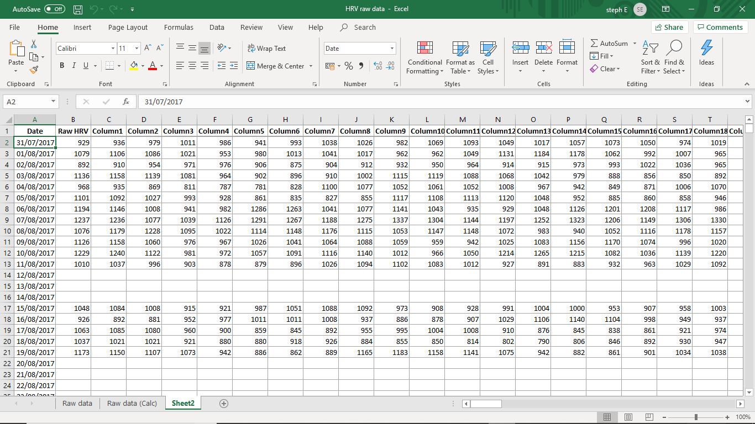This screenshot has height=424, width=755.
Task: Open the Formulas ribbon tab
Action: click(x=179, y=27)
